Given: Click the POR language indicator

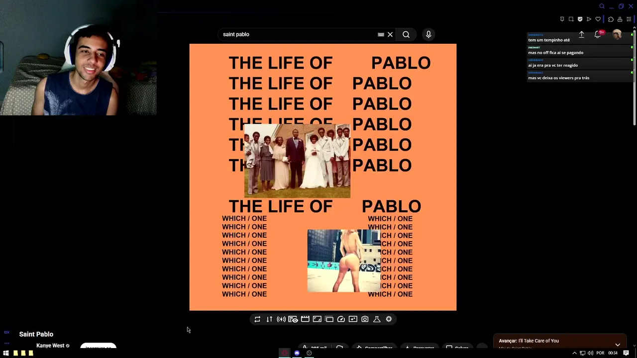Looking at the screenshot, I should 600,353.
